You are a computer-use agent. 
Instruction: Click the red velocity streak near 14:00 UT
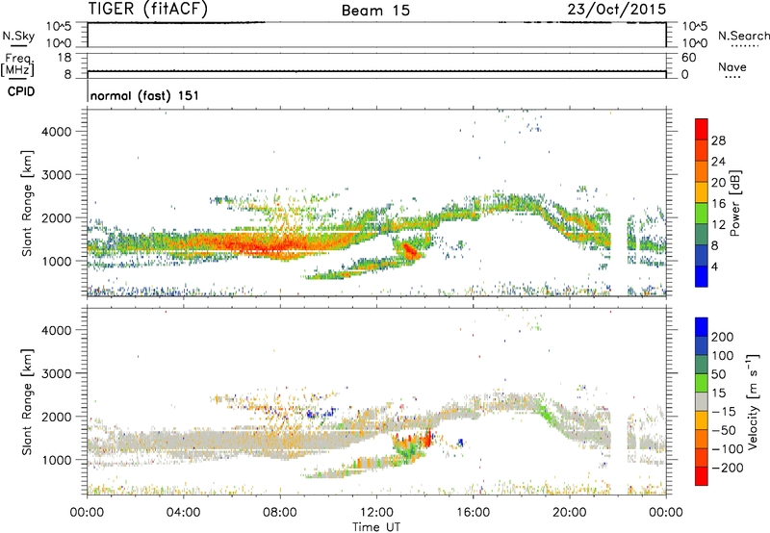pos(427,439)
